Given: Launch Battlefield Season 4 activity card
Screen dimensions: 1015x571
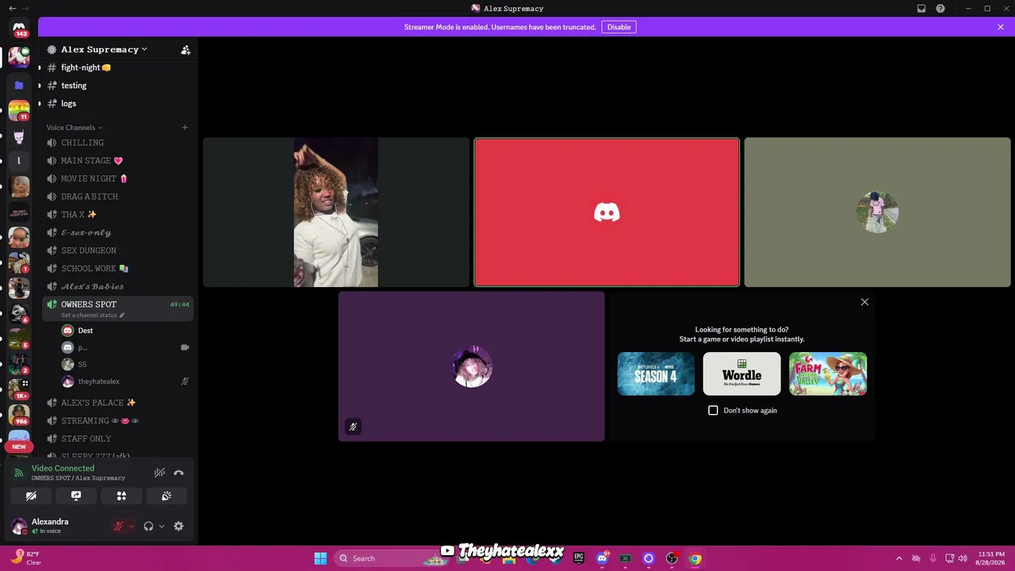Looking at the screenshot, I should pyautogui.click(x=656, y=374).
